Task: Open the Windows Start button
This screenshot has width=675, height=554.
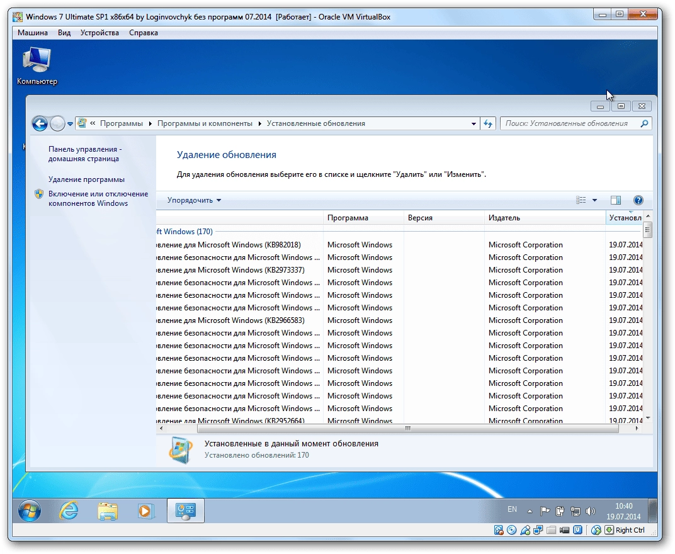Action: (x=30, y=511)
